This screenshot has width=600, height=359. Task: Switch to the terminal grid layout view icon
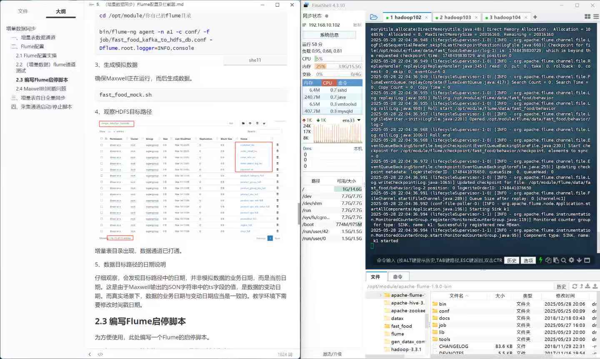pos(587,17)
